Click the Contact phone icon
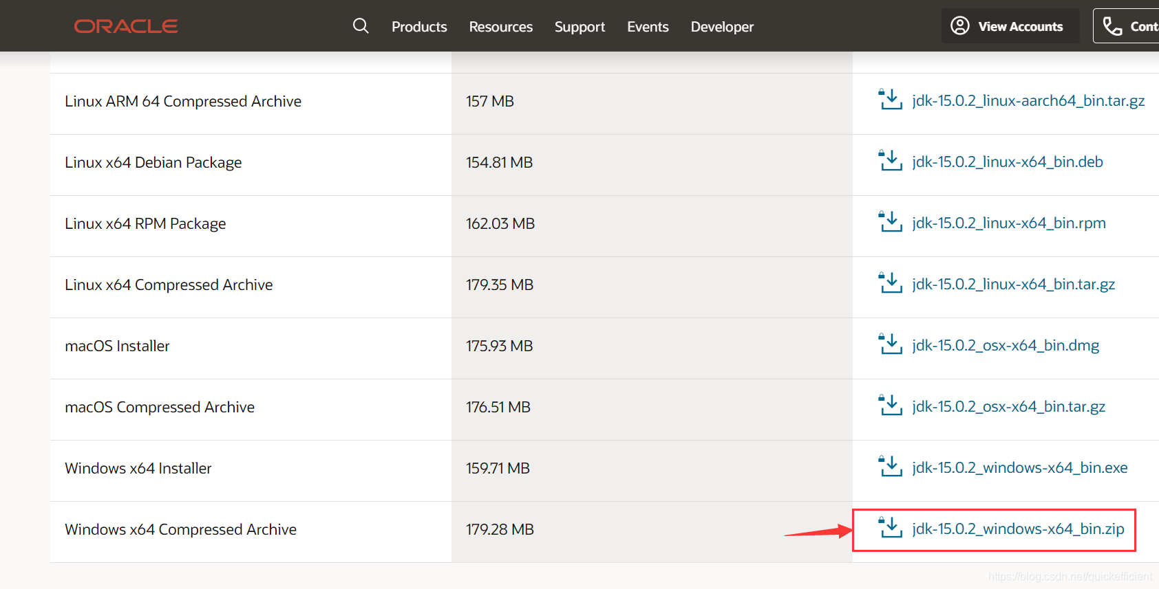Viewport: 1159px width, 589px height. (x=1112, y=26)
